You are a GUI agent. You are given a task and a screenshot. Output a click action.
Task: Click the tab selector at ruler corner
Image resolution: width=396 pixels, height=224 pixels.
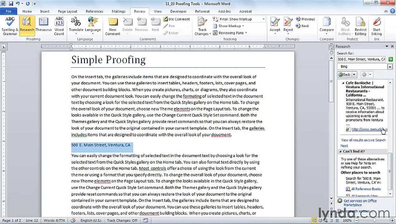point(4,47)
